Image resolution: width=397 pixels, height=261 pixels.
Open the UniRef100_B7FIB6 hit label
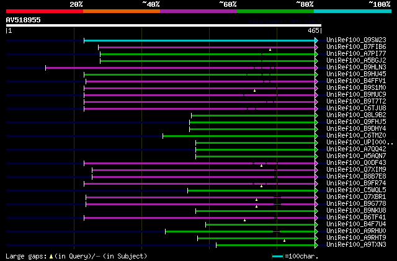[x=356, y=47]
